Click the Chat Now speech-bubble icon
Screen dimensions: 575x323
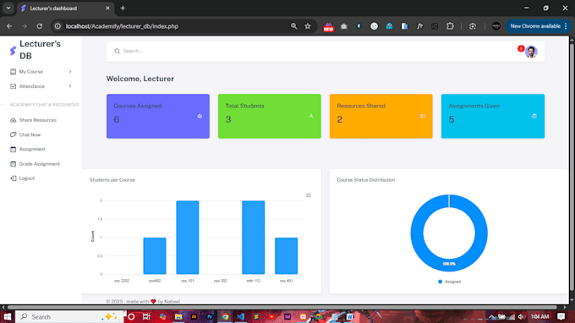[x=14, y=134]
